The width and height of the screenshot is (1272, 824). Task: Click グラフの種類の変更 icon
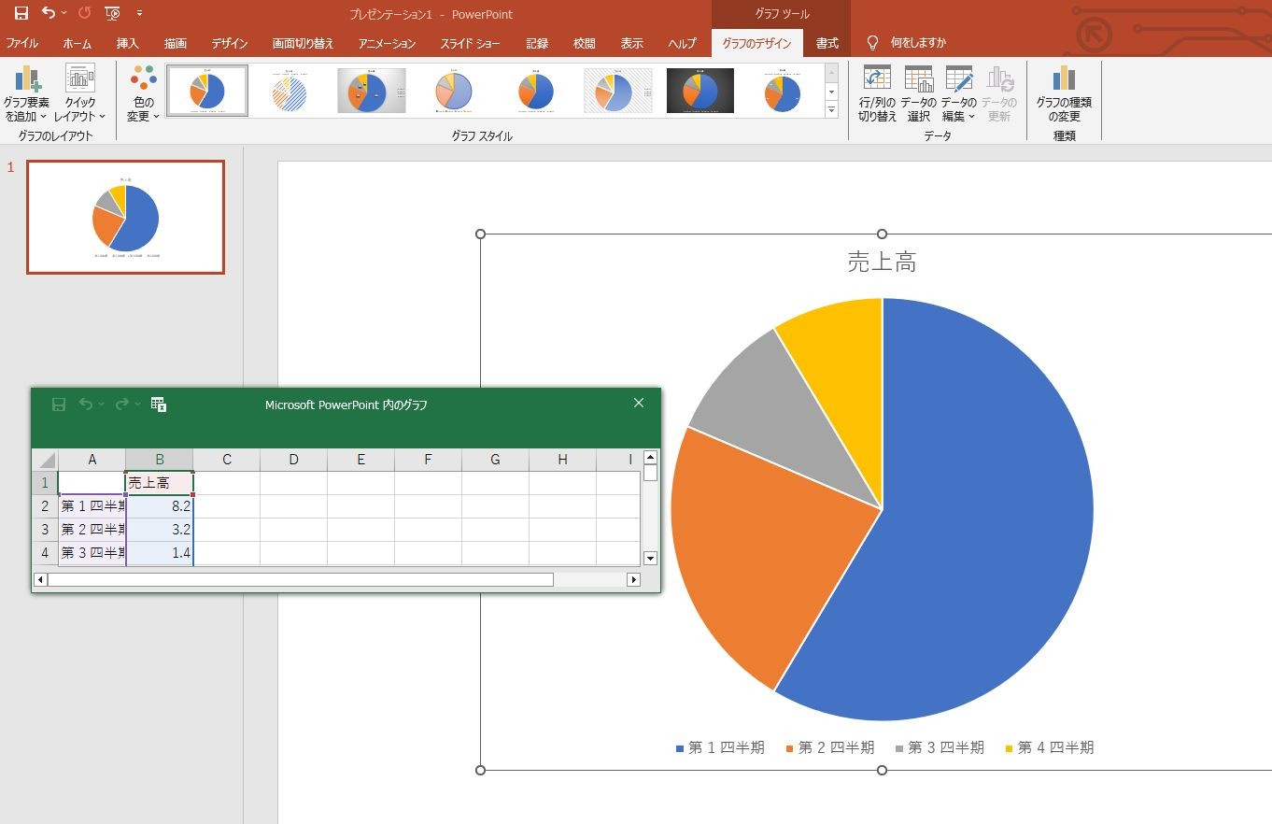1064,93
